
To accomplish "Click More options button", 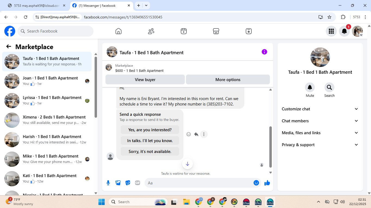I will (x=228, y=80).
